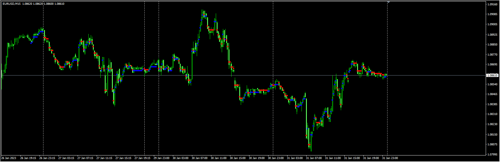
Task: Click time axis label 27 Jan 11:15
Action: (104, 158)
